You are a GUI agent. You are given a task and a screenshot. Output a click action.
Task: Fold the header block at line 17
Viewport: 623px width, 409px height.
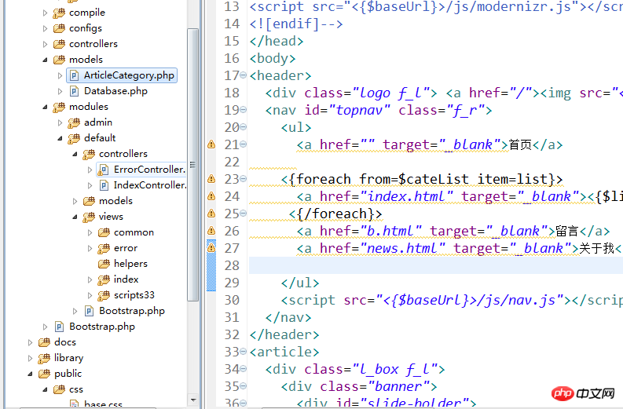[244, 75]
